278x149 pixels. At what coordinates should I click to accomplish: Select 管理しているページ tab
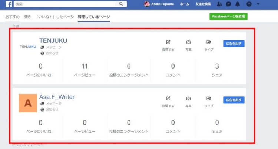coord(94,17)
